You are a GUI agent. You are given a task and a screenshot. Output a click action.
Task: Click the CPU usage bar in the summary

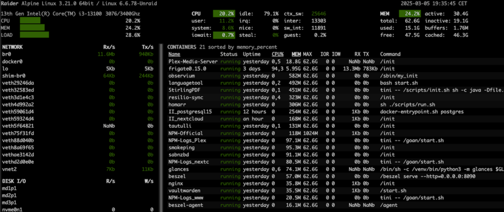30,21
